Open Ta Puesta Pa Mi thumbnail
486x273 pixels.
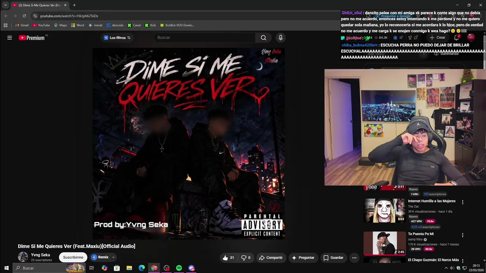(x=384, y=243)
